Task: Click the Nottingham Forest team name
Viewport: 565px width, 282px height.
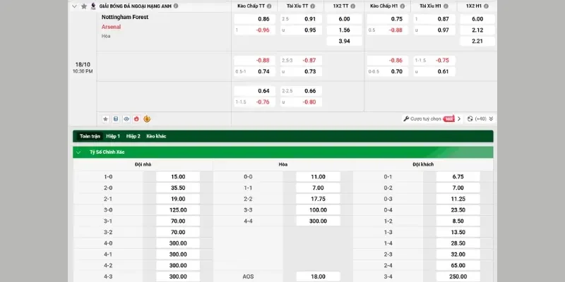Action: (125, 17)
